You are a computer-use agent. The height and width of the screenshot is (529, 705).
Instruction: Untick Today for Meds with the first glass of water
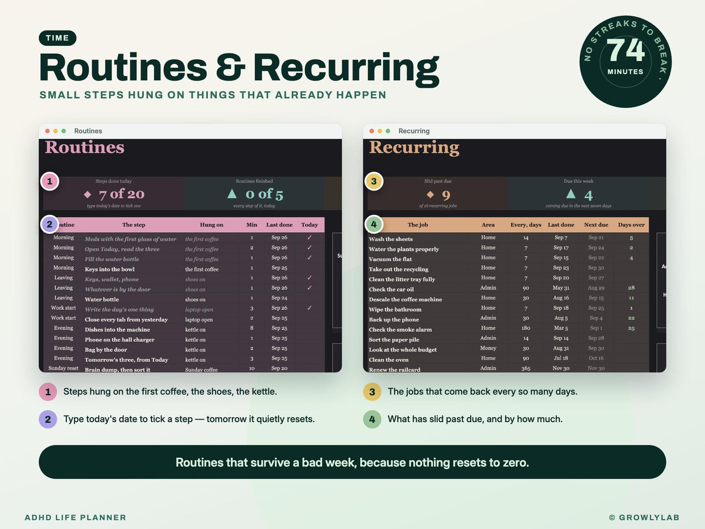click(309, 238)
